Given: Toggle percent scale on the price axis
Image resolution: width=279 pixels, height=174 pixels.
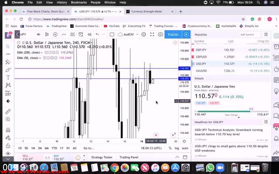Looking at the screenshot, I should click(x=170, y=148).
